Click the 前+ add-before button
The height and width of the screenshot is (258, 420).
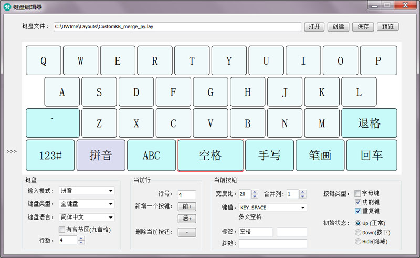point(186,207)
